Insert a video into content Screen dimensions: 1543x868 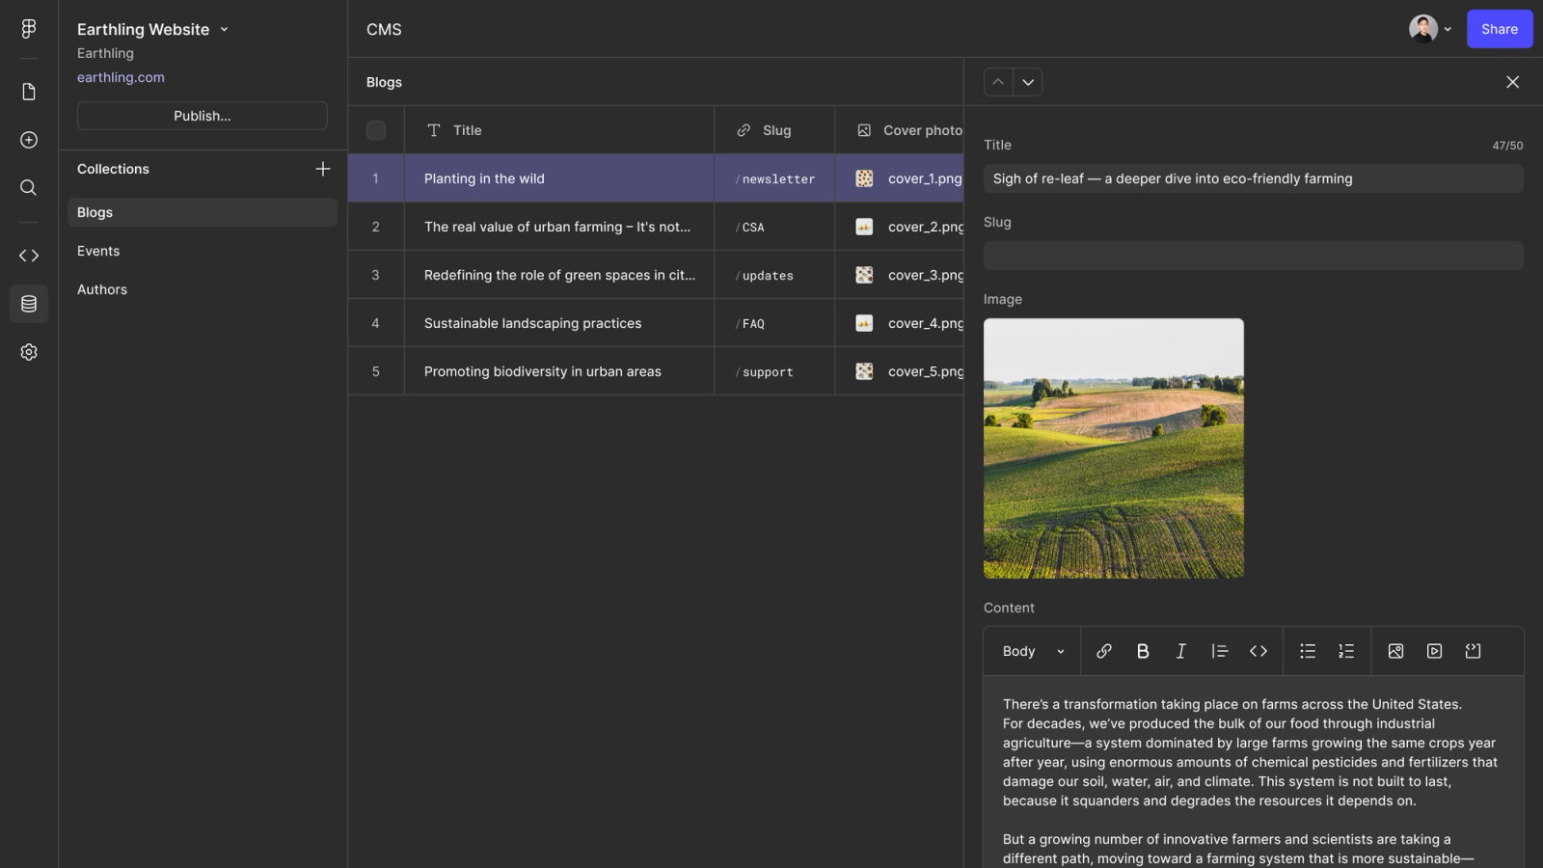click(x=1434, y=651)
